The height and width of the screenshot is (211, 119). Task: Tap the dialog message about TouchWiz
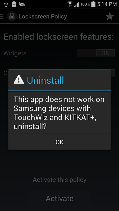[59, 113]
